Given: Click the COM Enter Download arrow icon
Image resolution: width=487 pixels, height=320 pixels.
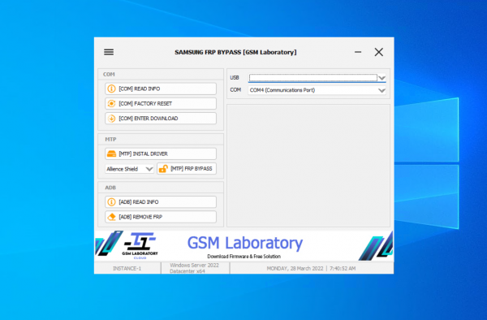Looking at the screenshot, I should [111, 119].
